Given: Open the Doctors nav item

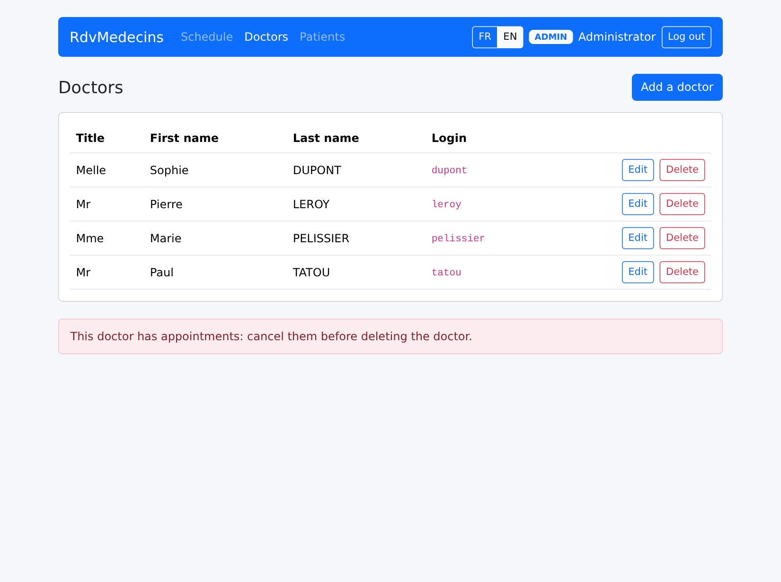Looking at the screenshot, I should 266,37.
